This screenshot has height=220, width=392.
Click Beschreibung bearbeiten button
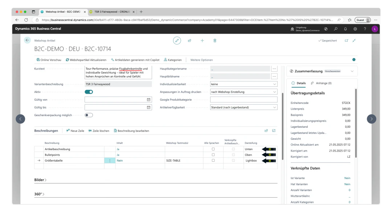tap(131, 131)
